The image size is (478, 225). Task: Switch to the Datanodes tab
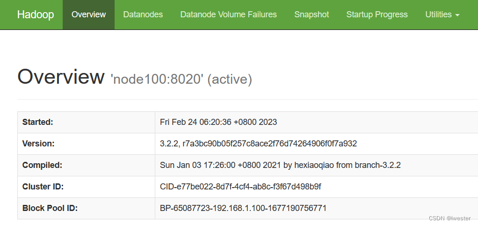pos(143,15)
